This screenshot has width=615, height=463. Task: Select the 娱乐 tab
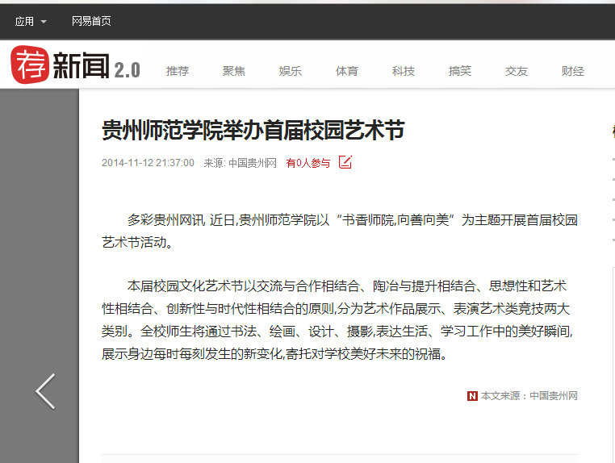point(291,71)
